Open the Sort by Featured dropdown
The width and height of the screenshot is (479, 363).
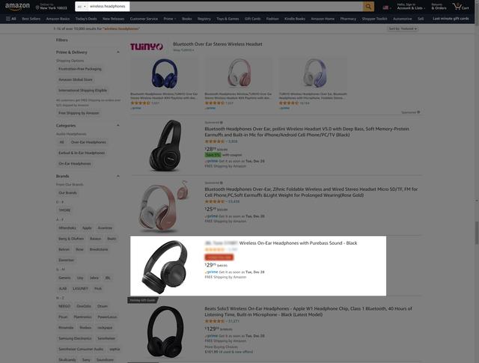(x=403, y=28)
